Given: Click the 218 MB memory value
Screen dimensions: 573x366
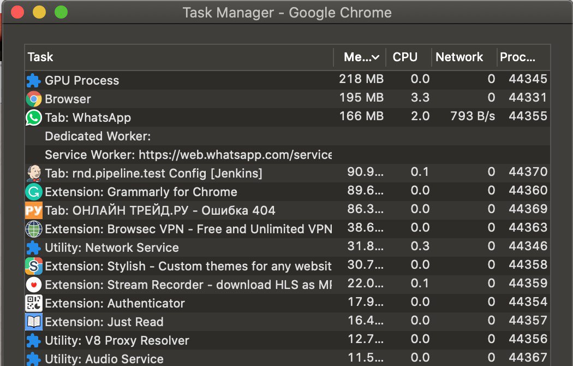Looking at the screenshot, I should (361, 79).
